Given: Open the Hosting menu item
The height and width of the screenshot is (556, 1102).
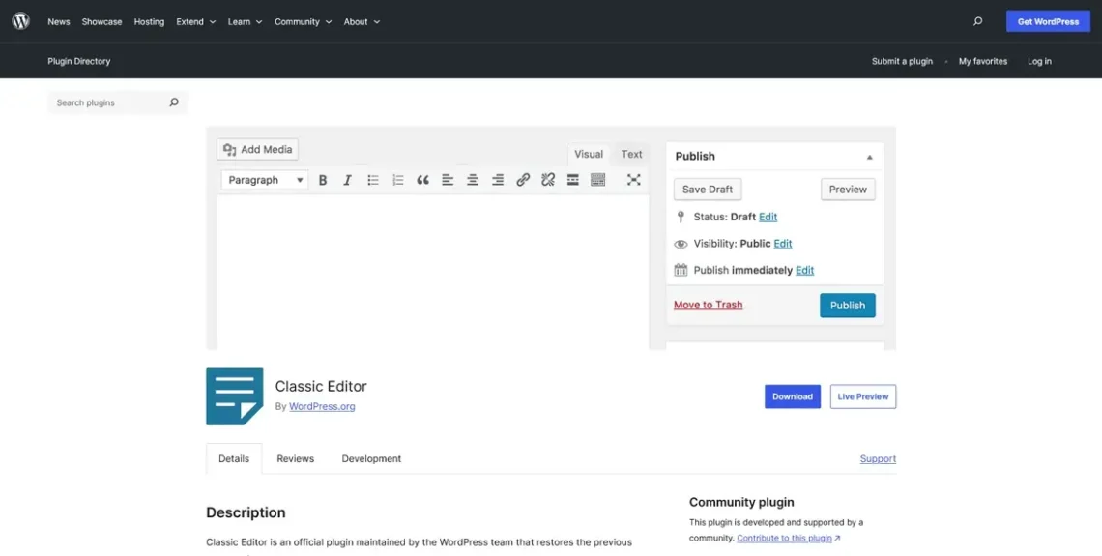Looking at the screenshot, I should (149, 22).
